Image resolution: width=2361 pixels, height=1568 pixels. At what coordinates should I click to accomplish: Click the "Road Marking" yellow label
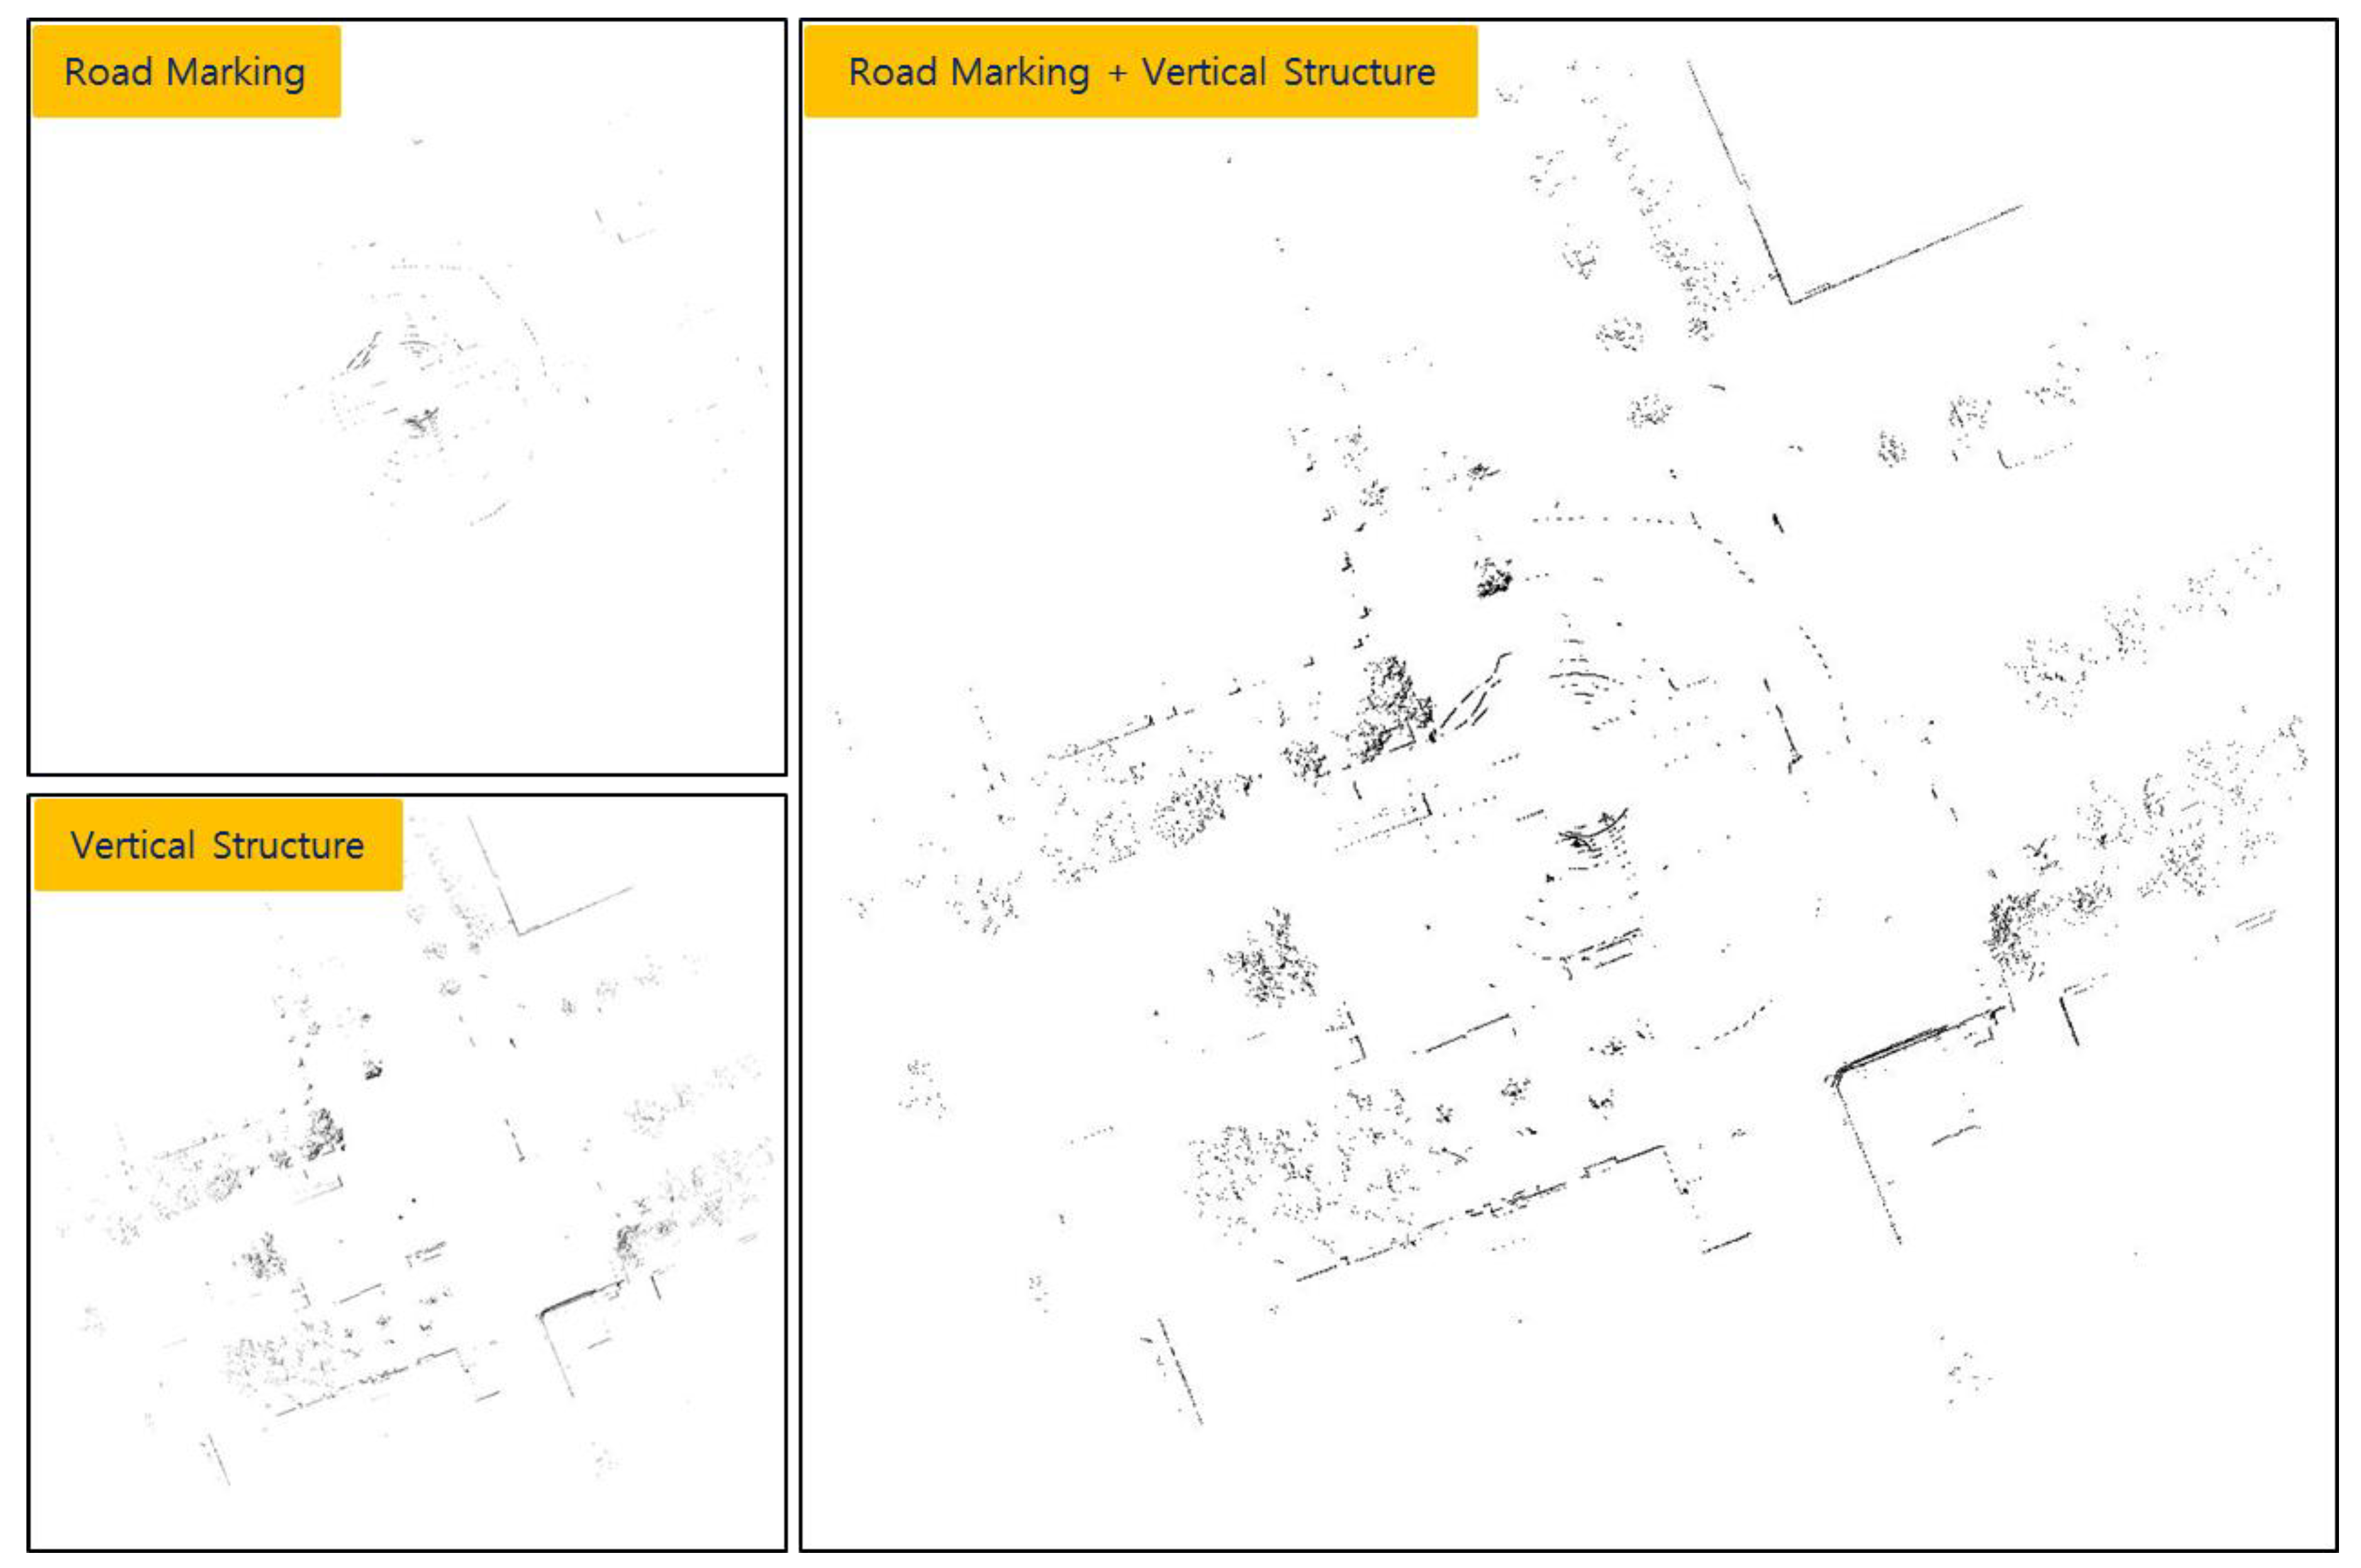coord(186,72)
